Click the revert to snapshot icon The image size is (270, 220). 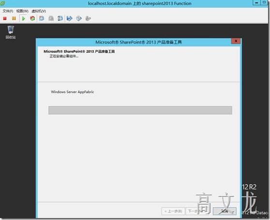coord(51,18)
